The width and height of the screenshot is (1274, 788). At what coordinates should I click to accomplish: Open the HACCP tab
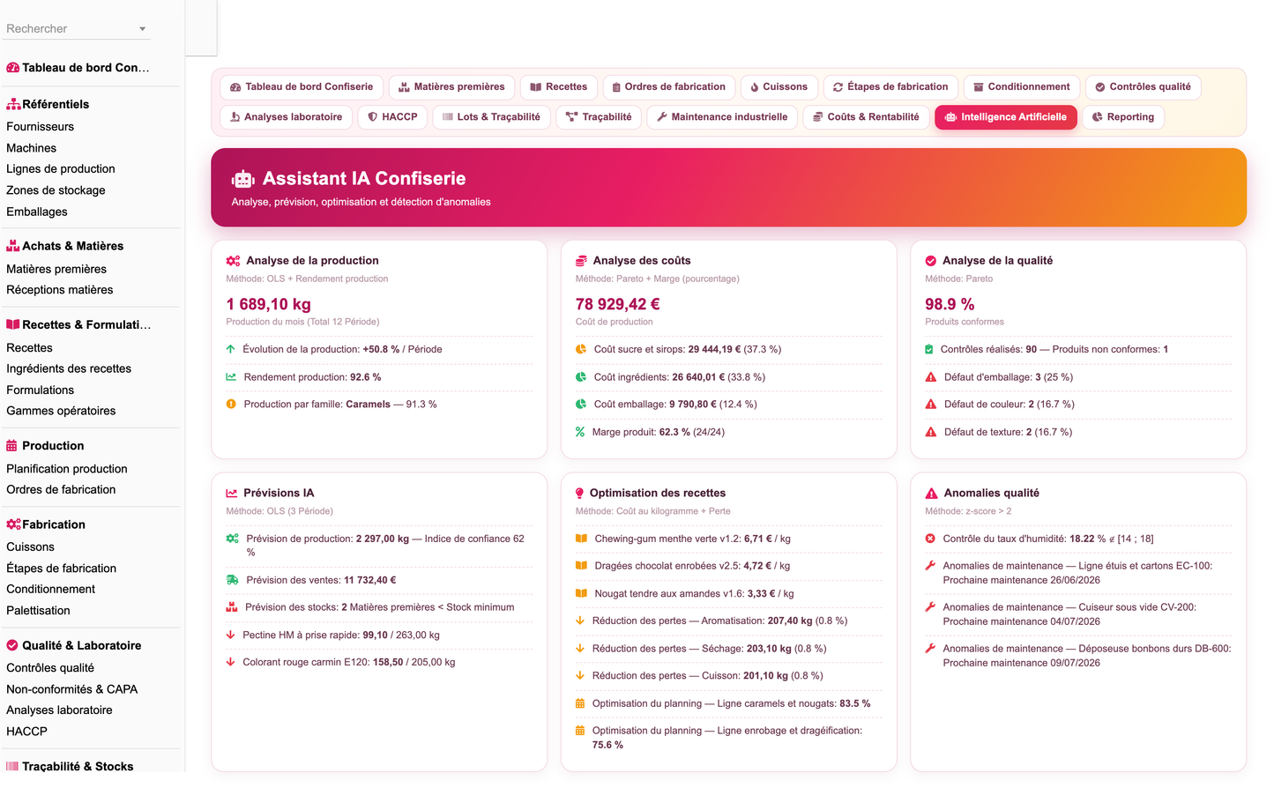393,117
